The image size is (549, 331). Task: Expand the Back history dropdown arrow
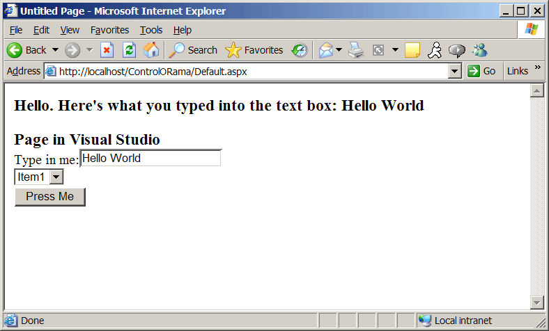tap(55, 50)
